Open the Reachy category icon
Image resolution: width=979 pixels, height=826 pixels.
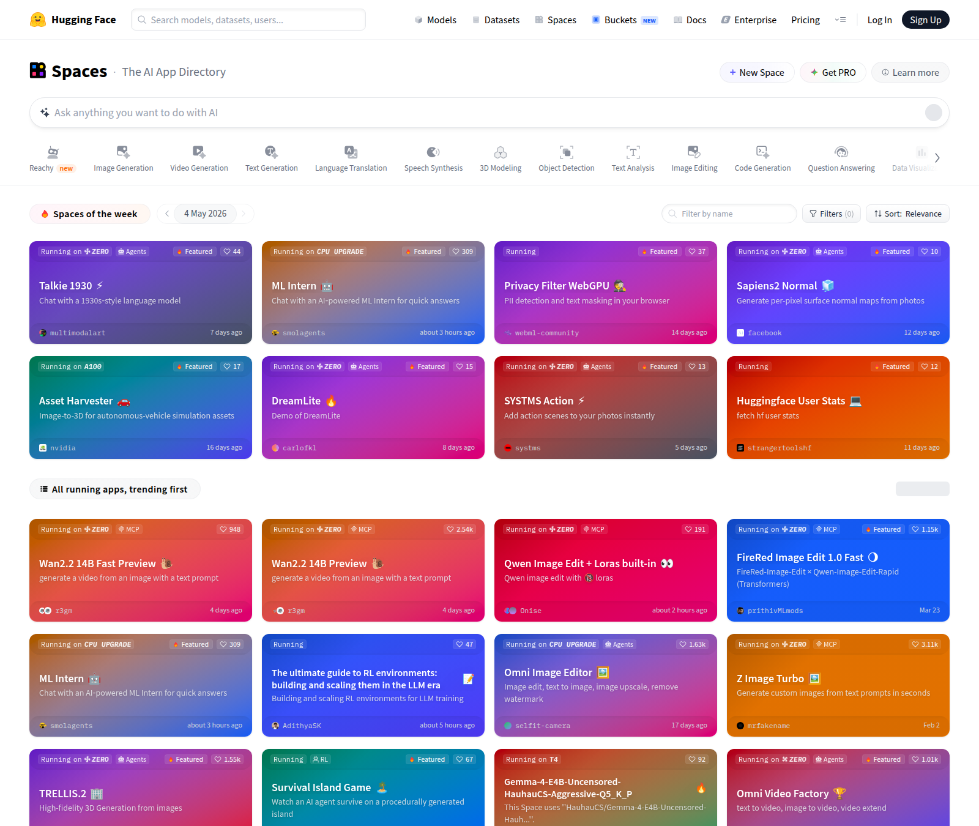(x=53, y=152)
